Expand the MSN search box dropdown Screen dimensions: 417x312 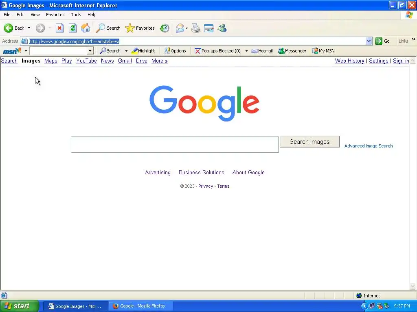tap(90, 51)
